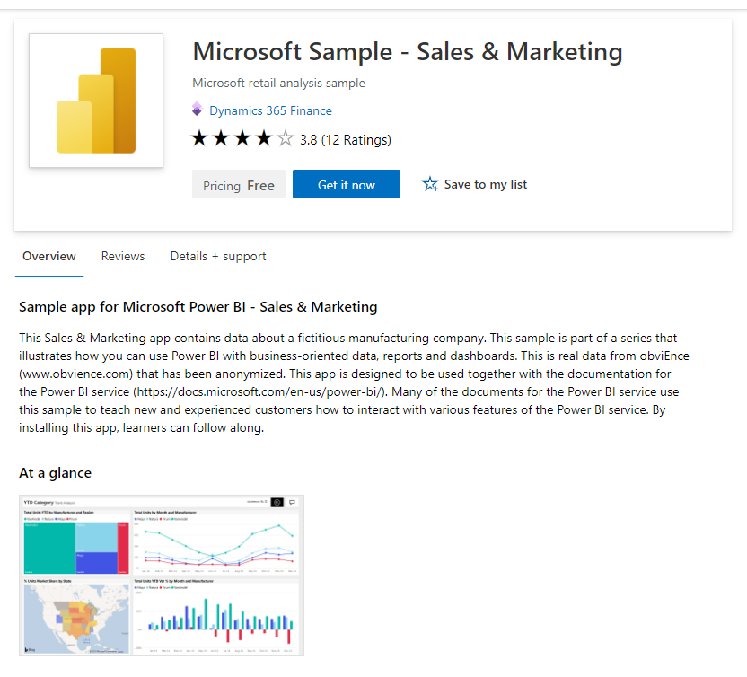Switch to the Reviews tab
Screen dimensions: 747x677
123,256
